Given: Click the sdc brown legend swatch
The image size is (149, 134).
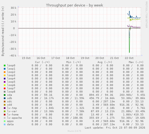Looking at the screenshot, I should [x=5, y=102].
